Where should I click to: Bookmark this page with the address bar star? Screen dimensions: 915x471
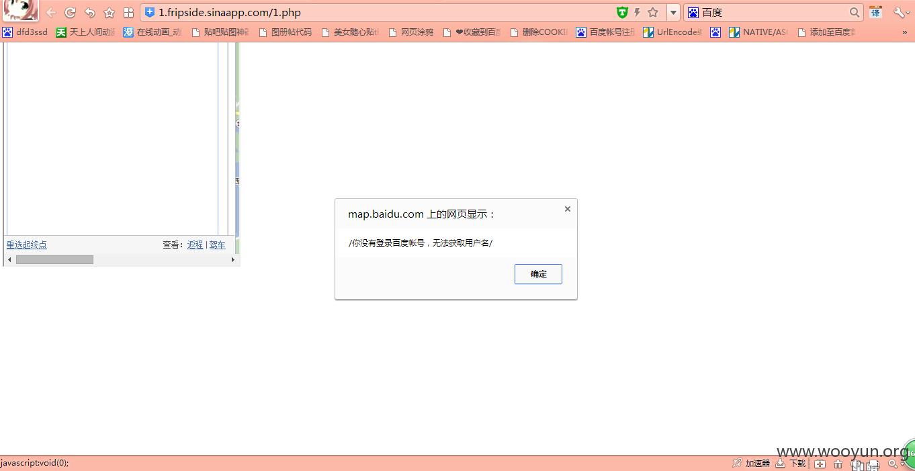[x=653, y=13]
